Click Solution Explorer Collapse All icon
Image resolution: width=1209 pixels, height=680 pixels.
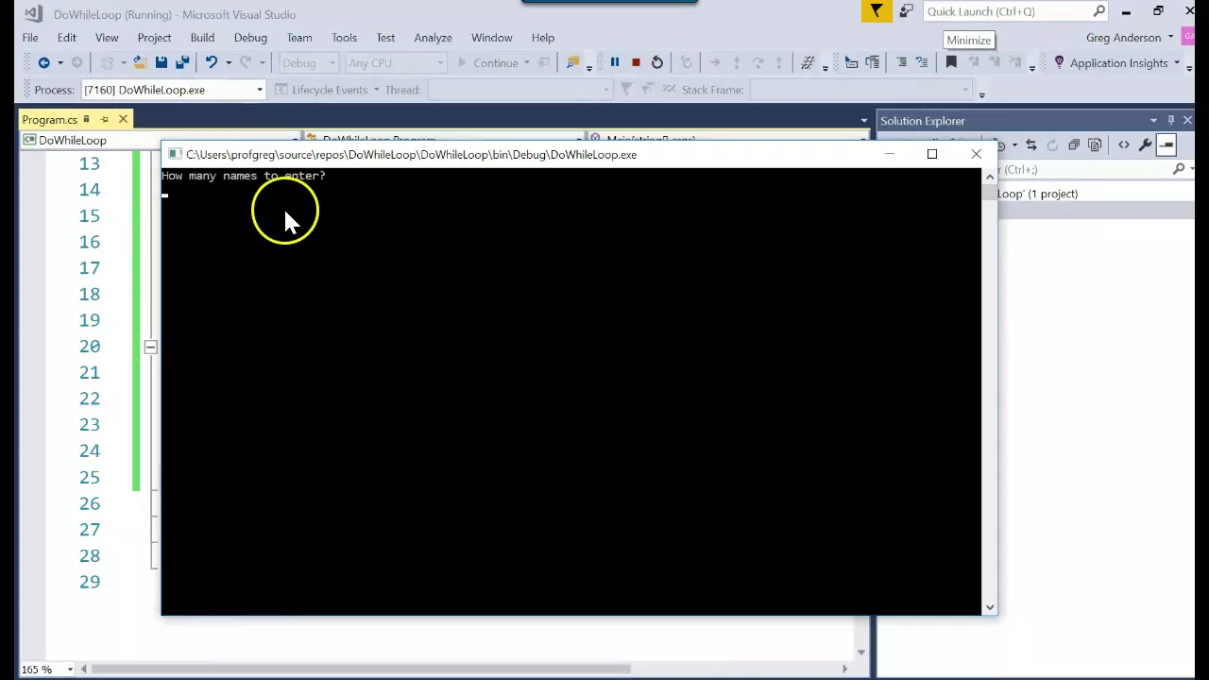(1074, 145)
